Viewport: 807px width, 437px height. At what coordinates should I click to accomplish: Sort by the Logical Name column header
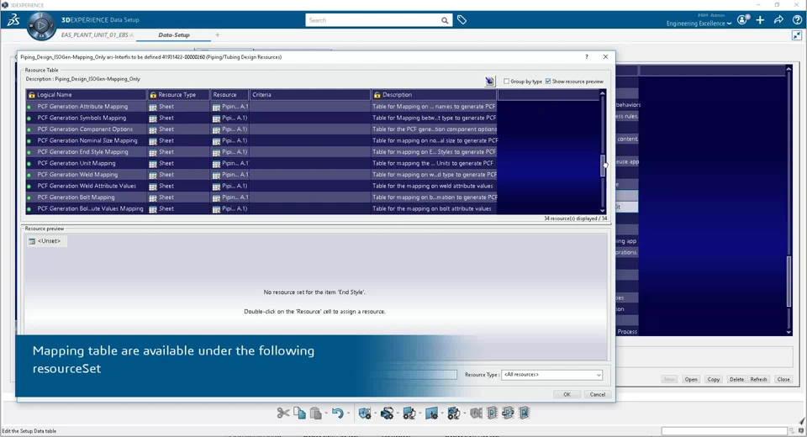click(x=87, y=95)
